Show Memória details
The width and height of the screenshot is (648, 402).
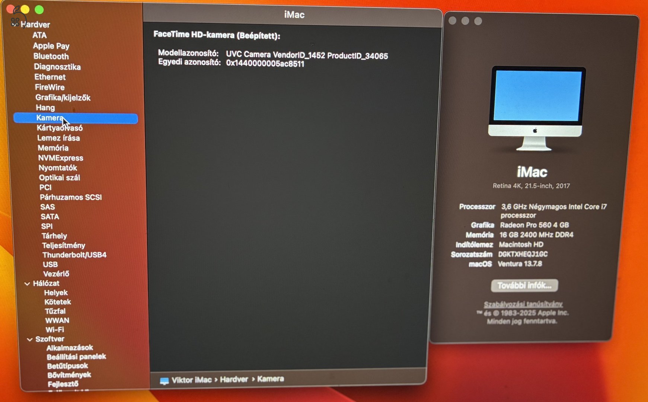53,148
